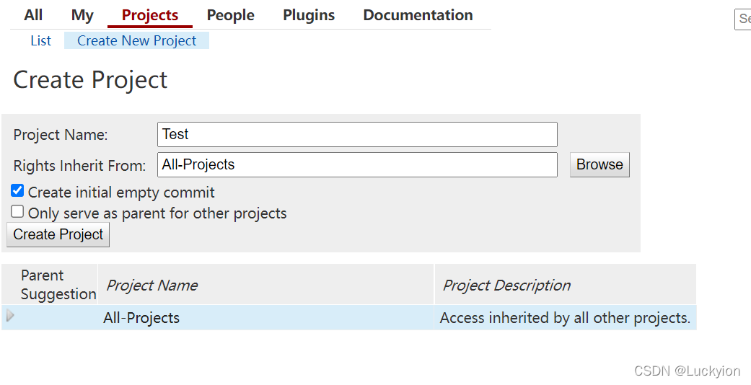The width and height of the screenshot is (751, 385).
Task: Click the Create Project button
Action: click(x=58, y=234)
